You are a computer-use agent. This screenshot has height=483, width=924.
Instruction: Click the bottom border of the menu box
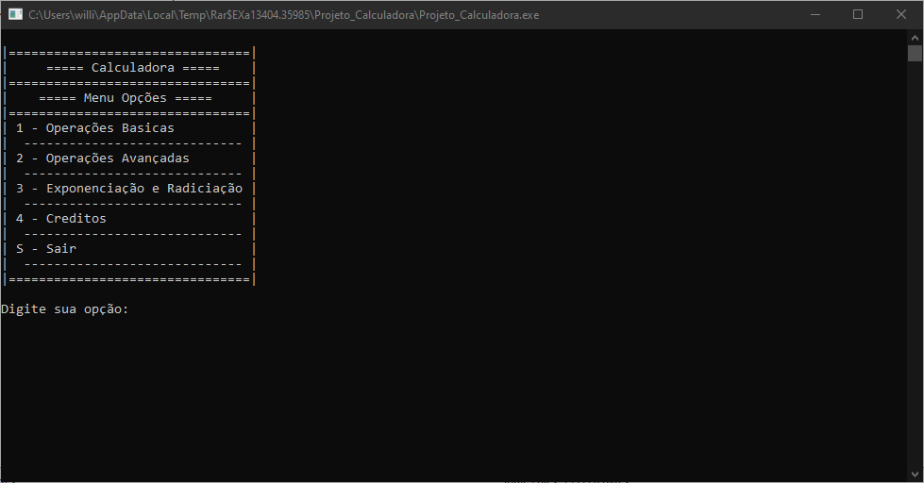pyautogui.click(x=129, y=279)
